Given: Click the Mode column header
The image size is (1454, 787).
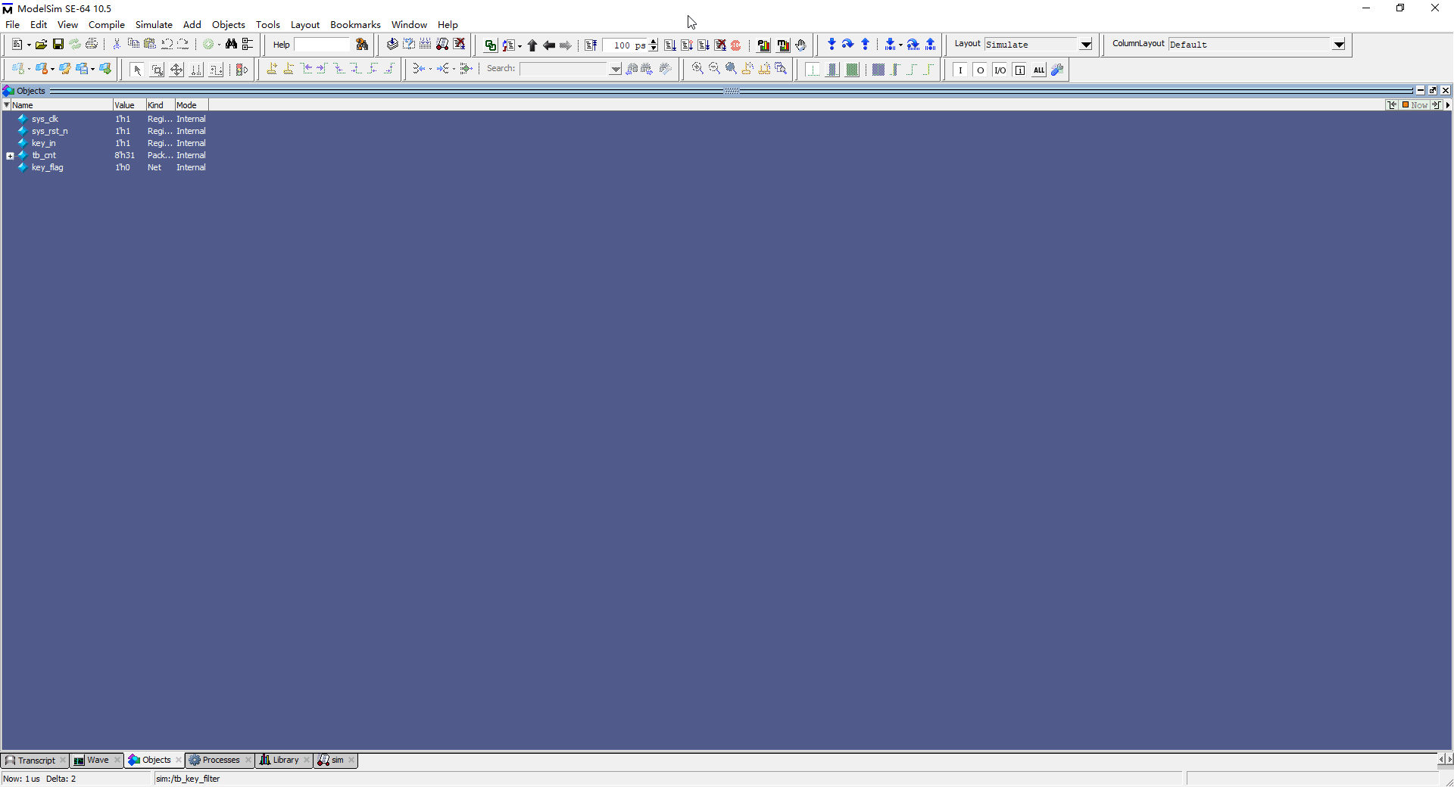Looking at the screenshot, I should (191, 105).
